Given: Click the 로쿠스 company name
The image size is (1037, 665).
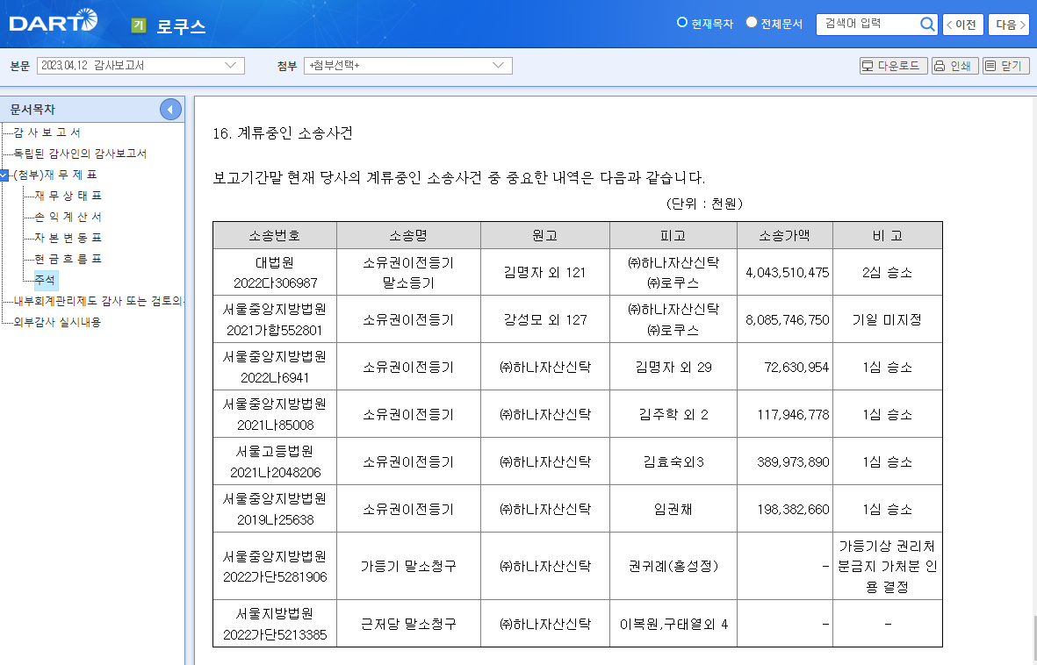Looking at the screenshot, I should [181, 26].
